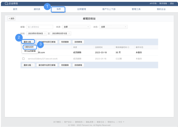
Task: Click bottom 备份邮件给其它邮箱 button
Action: pos(47,65)
